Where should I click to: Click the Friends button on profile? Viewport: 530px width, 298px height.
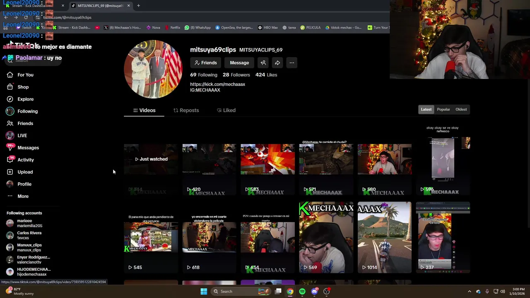pyautogui.click(x=206, y=63)
